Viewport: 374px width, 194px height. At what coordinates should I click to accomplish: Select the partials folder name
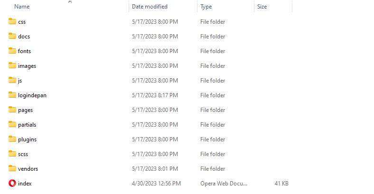(27, 124)
